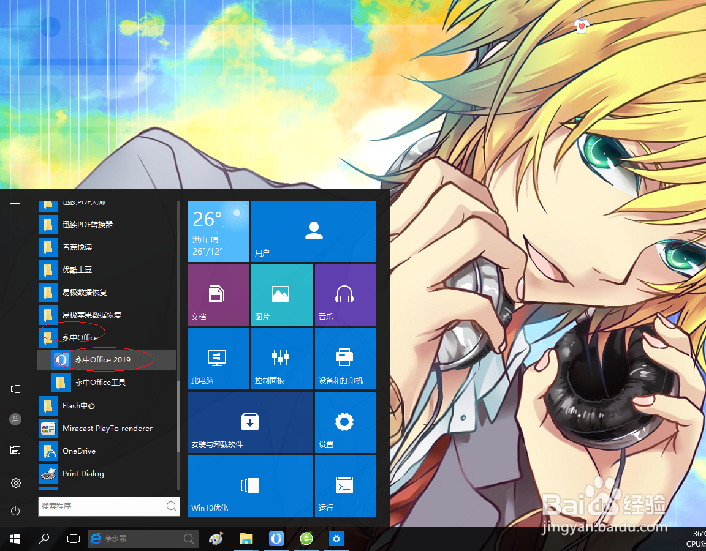Click the hamburger menu at start menu top
Image resolution: width=706 pixels, height=551 pixels.
tap(15, 204)
